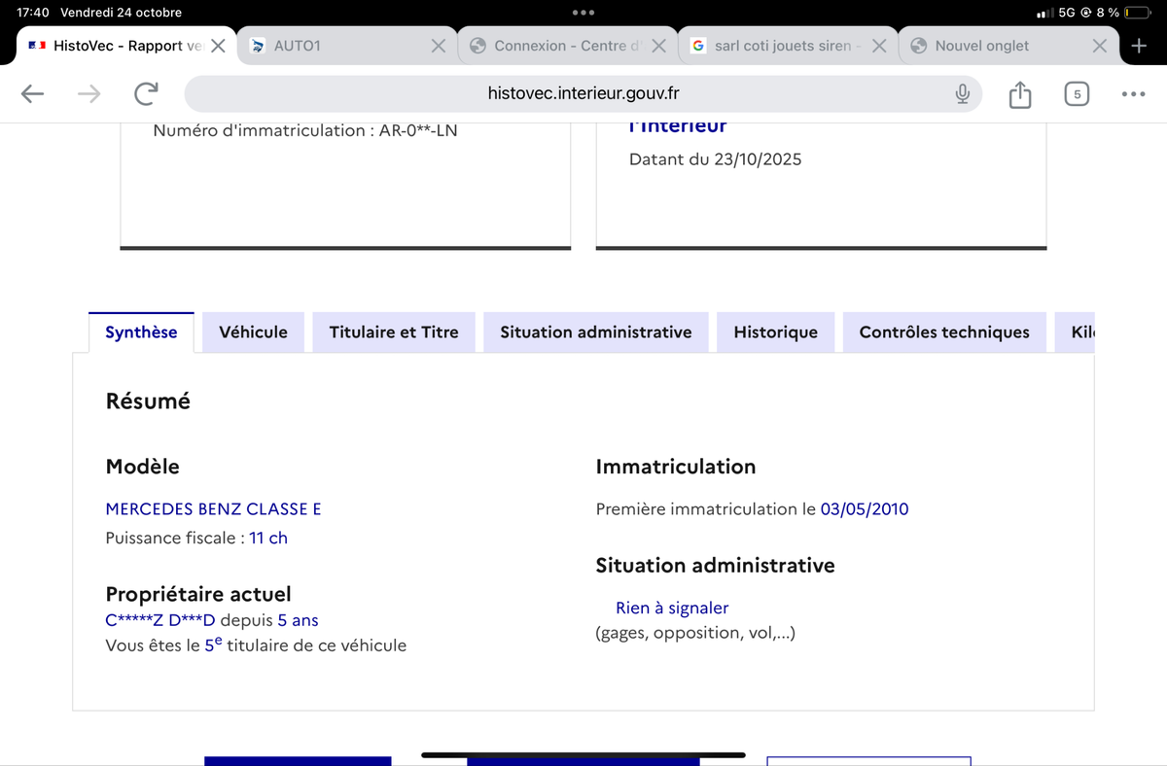This screenshot has height=766, width=1167.
Task: Reload the HistoVec page
Action: (x=146, y=93)
